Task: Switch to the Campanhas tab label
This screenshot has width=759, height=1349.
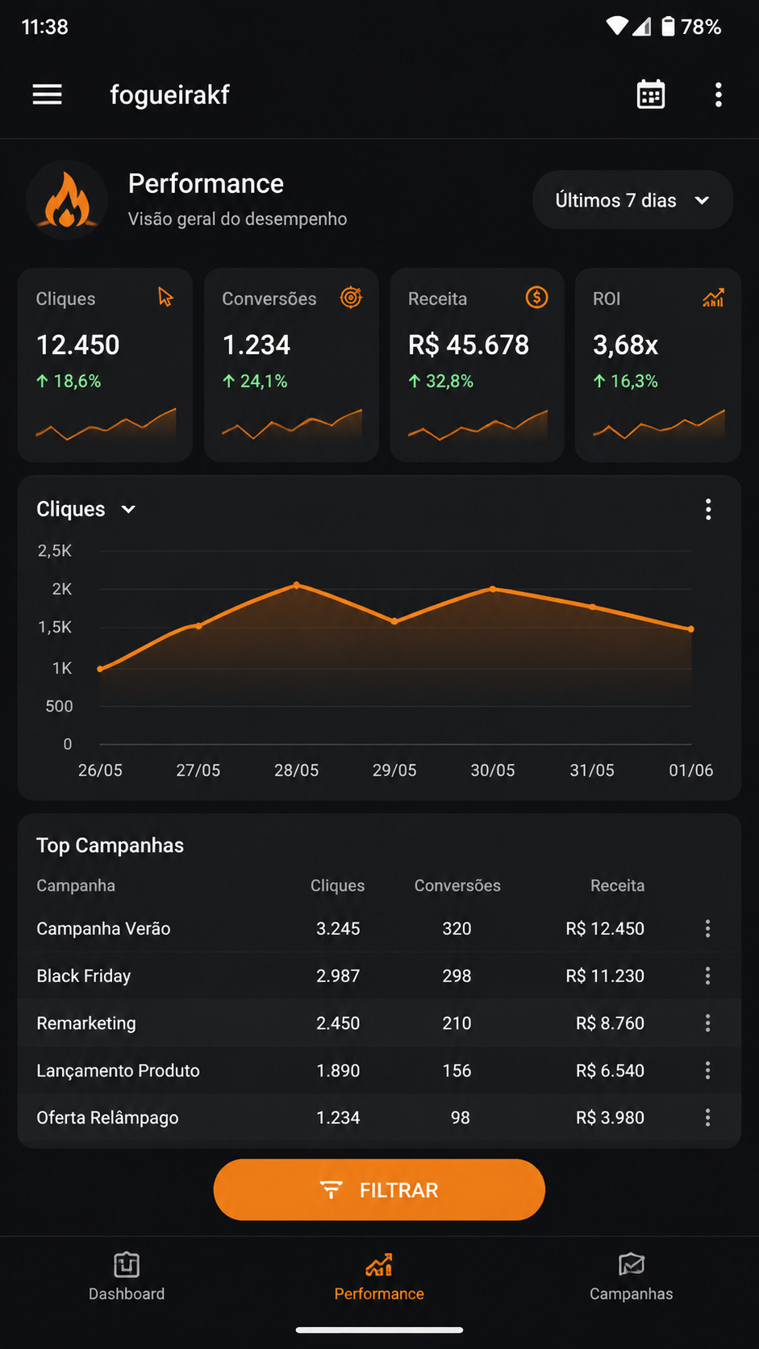Action: pyautogui.click(x=632, y=1293)
